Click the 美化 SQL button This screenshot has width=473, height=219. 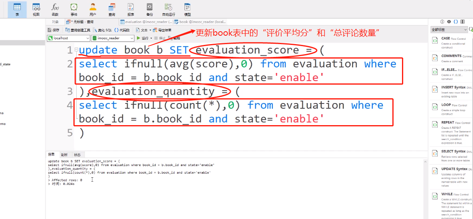(103, 30)
